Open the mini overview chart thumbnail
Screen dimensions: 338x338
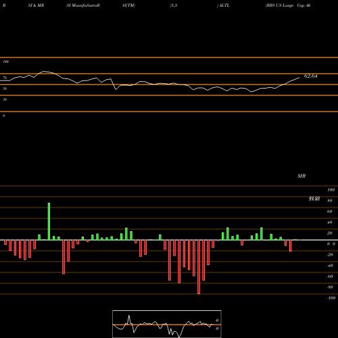167,324
